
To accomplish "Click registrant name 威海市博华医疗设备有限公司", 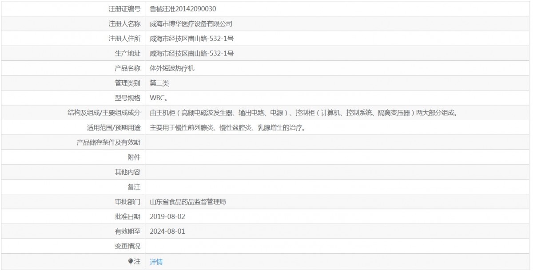I will point(191,24).
